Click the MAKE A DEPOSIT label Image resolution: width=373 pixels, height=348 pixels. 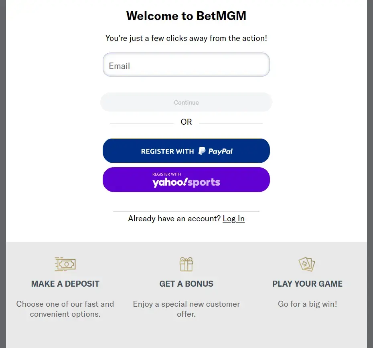click(65, 283)
